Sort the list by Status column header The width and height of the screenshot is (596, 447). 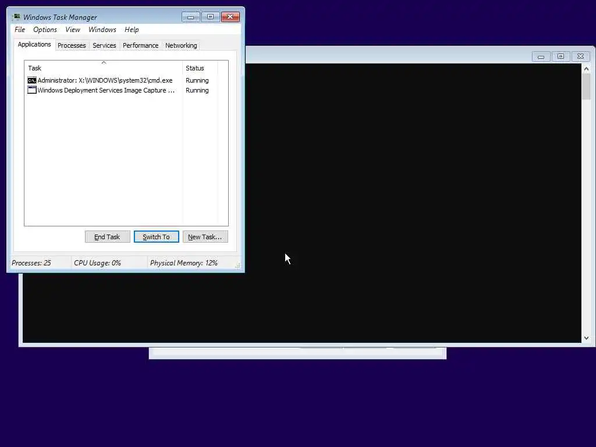[200, 68]
